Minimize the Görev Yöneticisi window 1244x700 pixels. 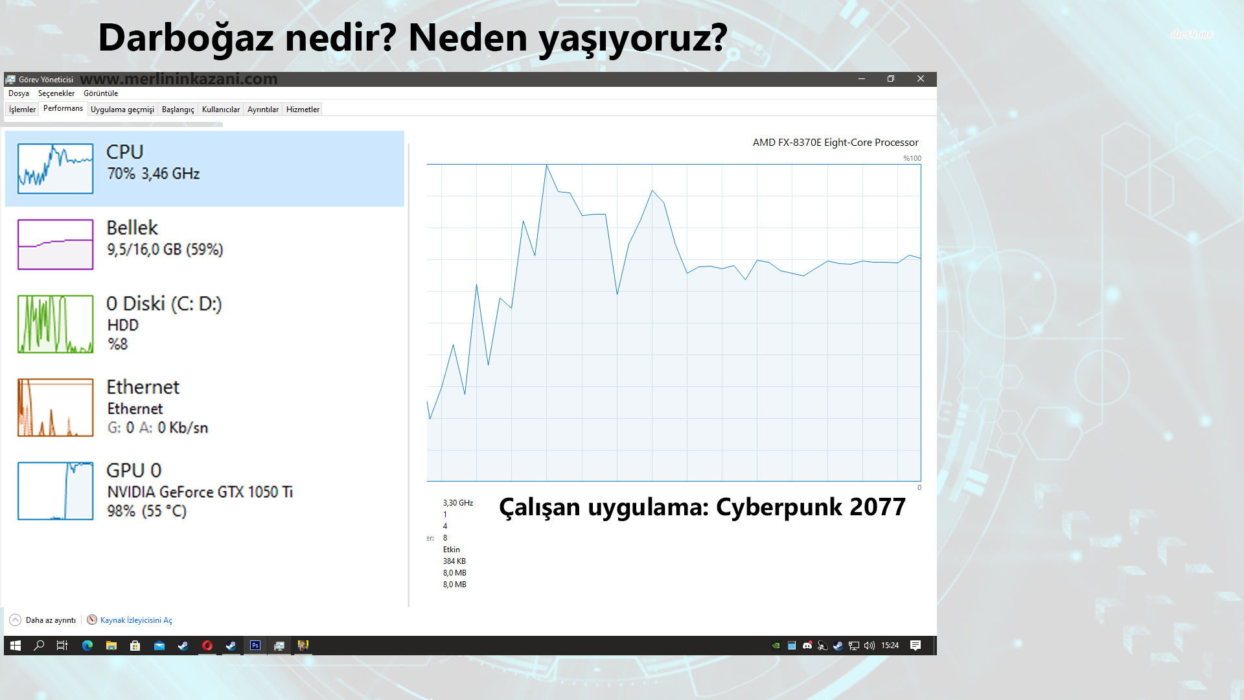862,79
